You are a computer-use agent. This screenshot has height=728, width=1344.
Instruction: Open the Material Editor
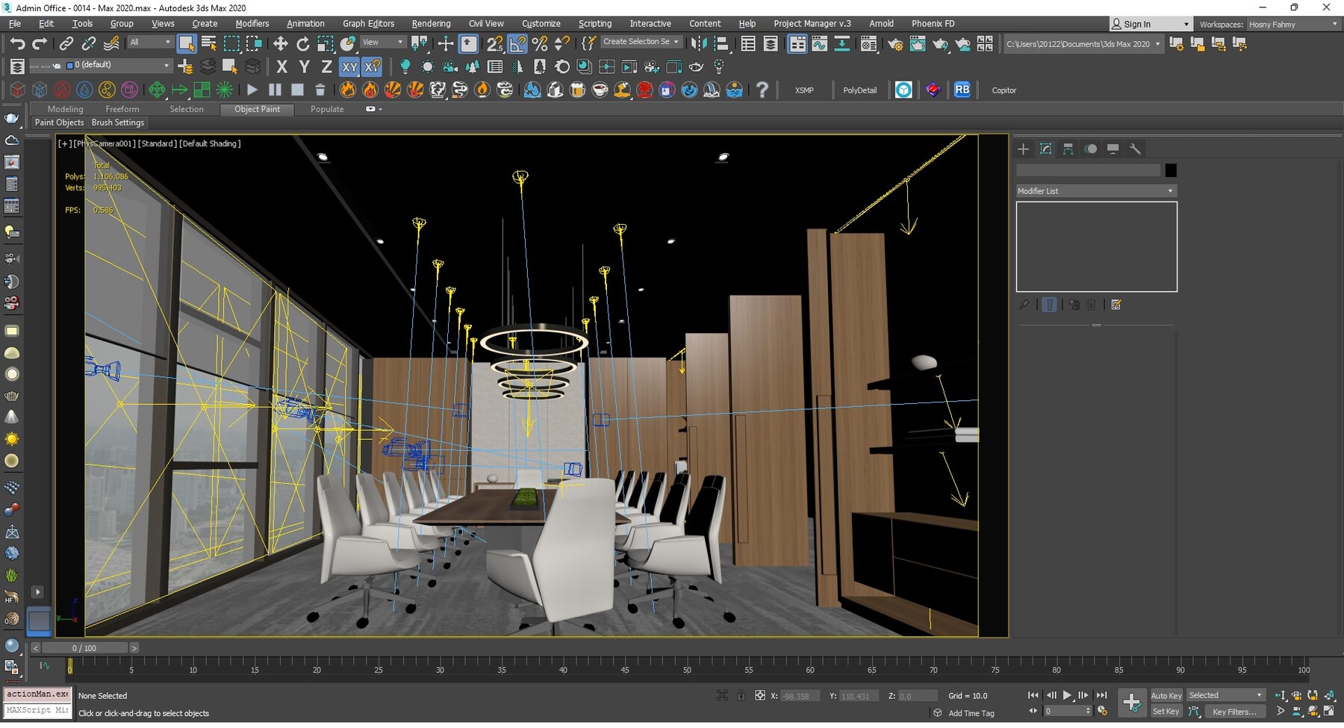(869, 43)
